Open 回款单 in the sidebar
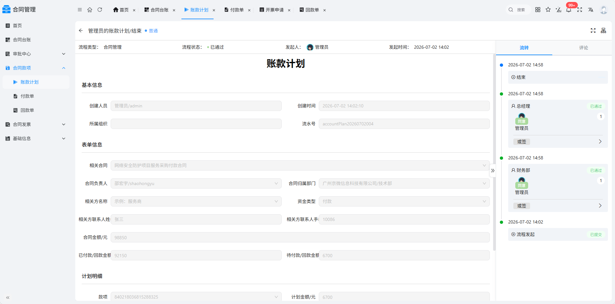This screenshot has width=615, height=304. click(x=27, y=110)
